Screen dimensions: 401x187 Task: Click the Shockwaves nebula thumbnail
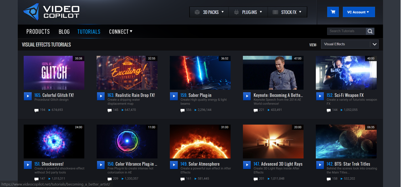54,142
